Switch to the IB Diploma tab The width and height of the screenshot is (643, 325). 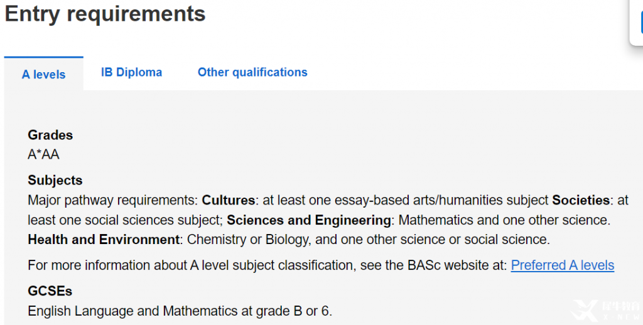coord(131,72)
